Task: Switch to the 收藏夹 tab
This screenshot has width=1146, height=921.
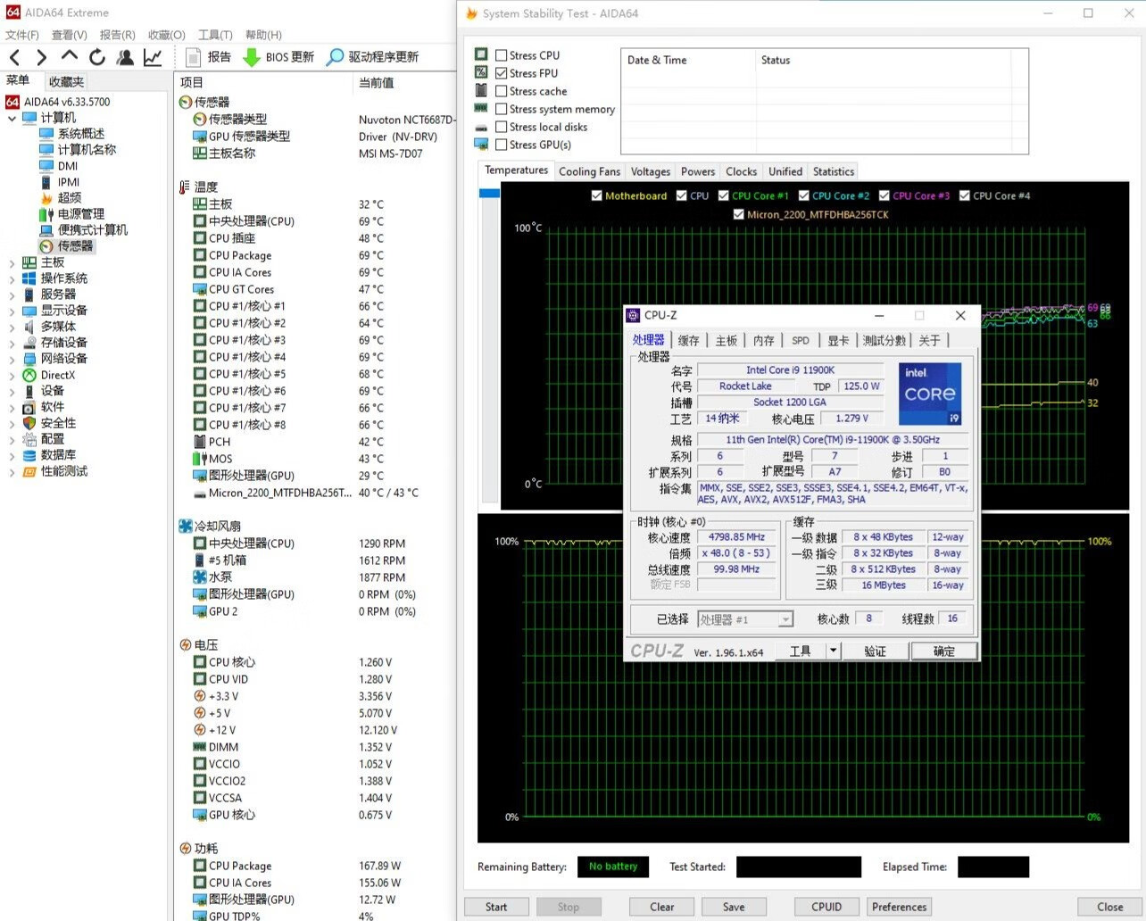Action: tap(66, 81)
